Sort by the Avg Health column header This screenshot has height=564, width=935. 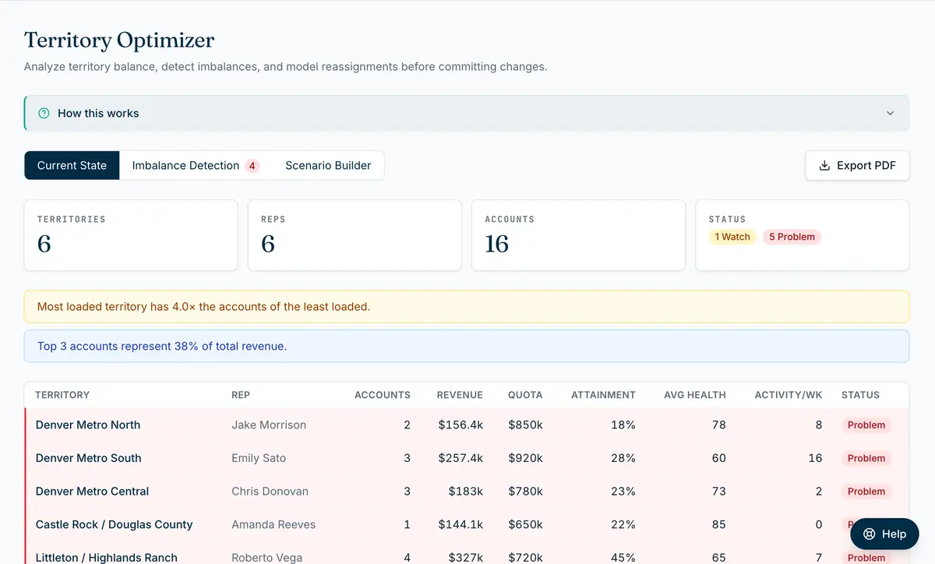(x=695, y=395)
